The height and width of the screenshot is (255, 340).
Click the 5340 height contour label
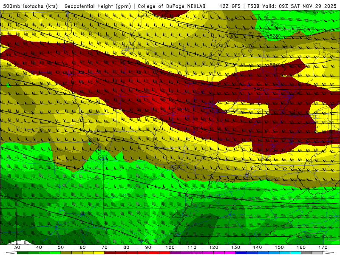click(275, 65)
